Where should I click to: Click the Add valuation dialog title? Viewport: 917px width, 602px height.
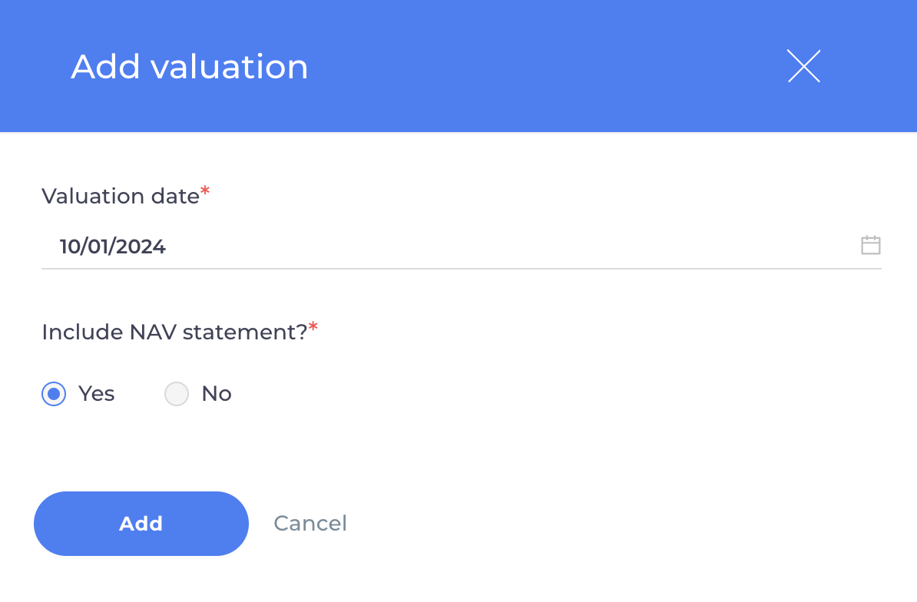pyautogui.click(x=189, y=66)
